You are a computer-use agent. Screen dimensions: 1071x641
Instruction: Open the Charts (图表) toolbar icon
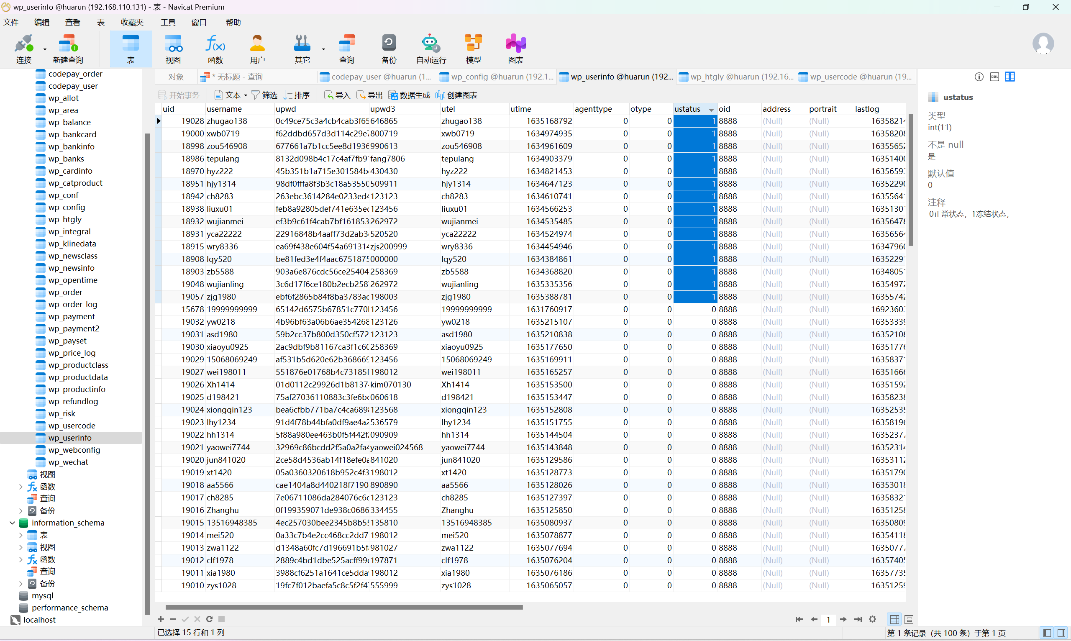pos(516,49)
